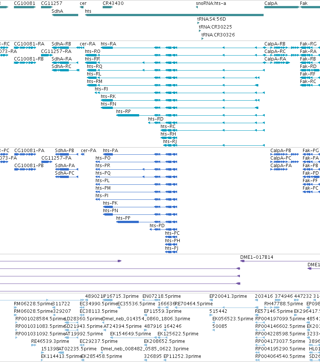
Task: Click transcript hts-RK label
Action: pos(108,96)
